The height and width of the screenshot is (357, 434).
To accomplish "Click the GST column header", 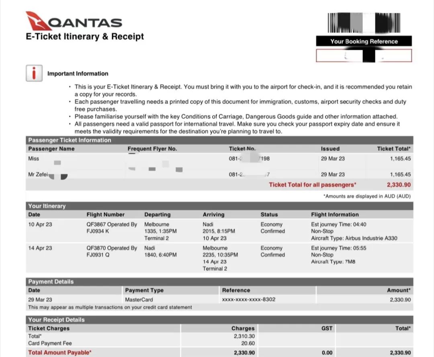I will pos(327,328).
